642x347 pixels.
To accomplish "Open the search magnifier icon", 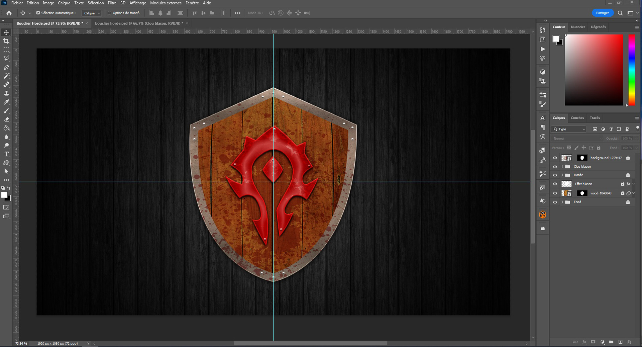I will click(x=620, y=13).
